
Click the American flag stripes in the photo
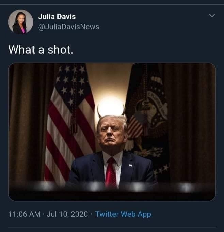click(64, 141)
